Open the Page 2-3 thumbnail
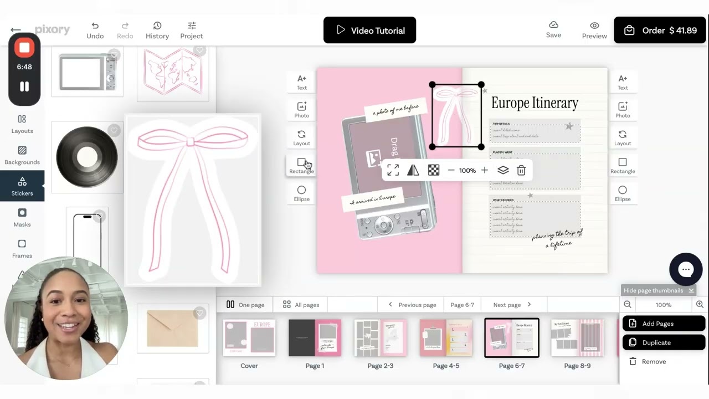The height and width of the screenshot is (399, 709). click(x=381, y=337)
